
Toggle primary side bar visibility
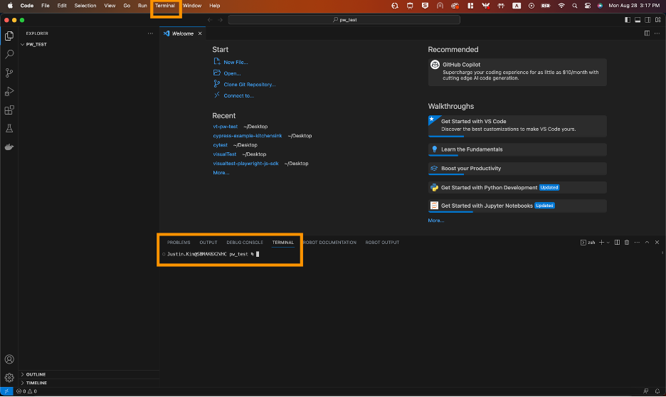[628, 20]
